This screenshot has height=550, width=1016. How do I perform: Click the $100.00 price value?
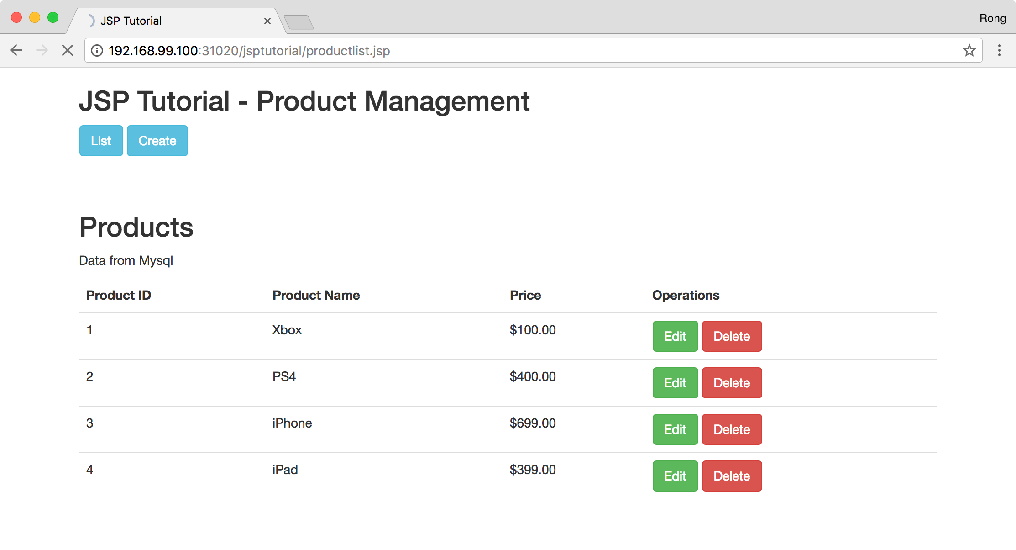[x=533, y=330]
